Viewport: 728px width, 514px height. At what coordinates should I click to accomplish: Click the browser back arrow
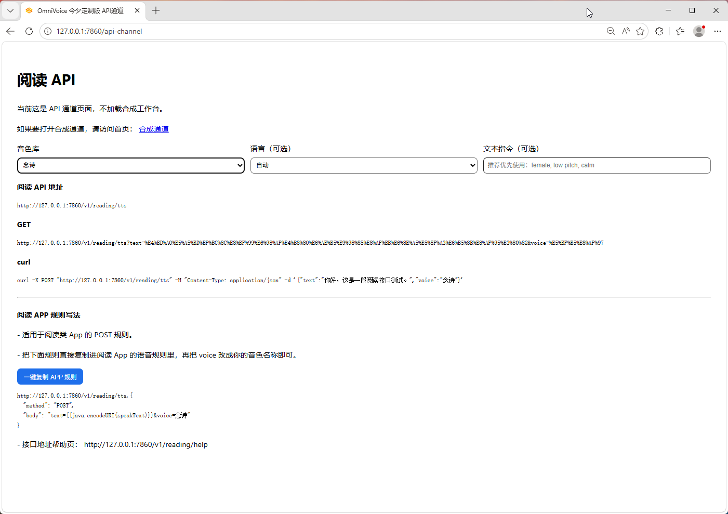(x=10, y=31)
